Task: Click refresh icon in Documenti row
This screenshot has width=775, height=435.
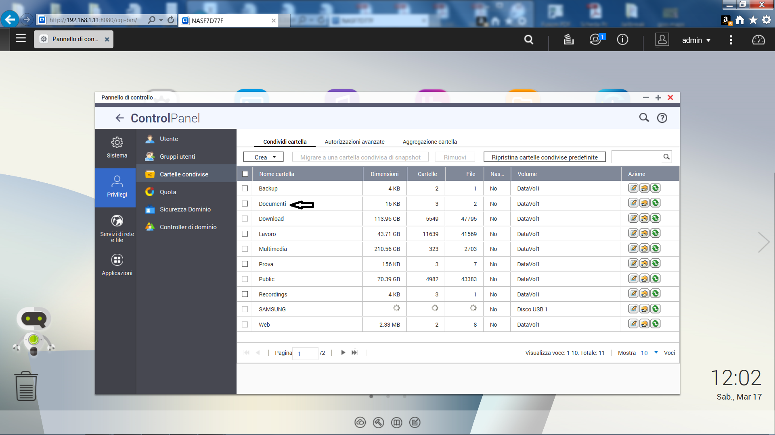Action: (656, 203)
